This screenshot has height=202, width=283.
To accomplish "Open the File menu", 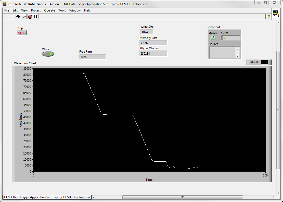I will 7,10.
